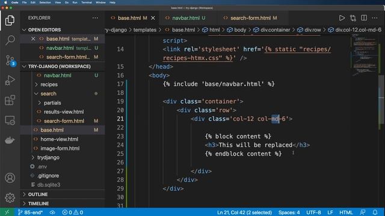
Task: Open the Docker view
Action: [x=10, y=140]
